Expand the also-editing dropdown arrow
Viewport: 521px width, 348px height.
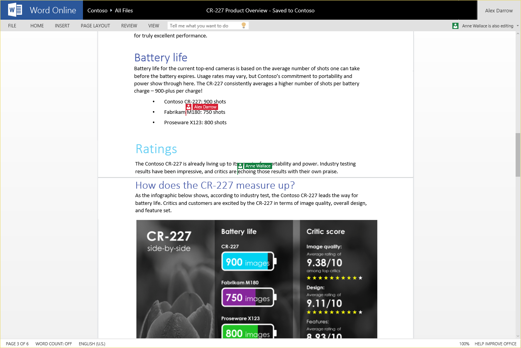coord(518,26)
